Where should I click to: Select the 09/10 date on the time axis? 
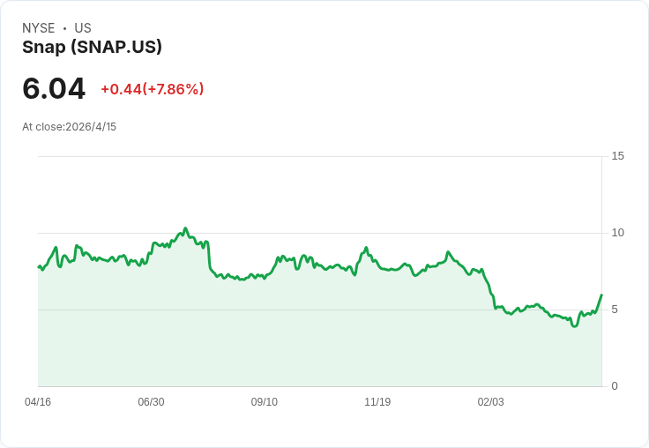pyautogui.click(x=265, y=402)
